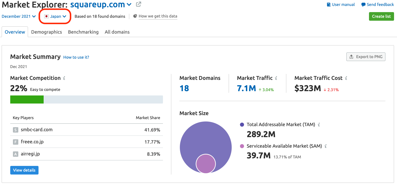The image size is (397, 185).
Task: Select the freee.co.jp key player row
Action: point(86,142)
